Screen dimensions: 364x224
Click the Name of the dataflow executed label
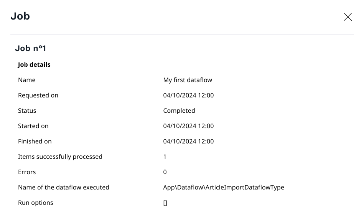coord(64,187)
